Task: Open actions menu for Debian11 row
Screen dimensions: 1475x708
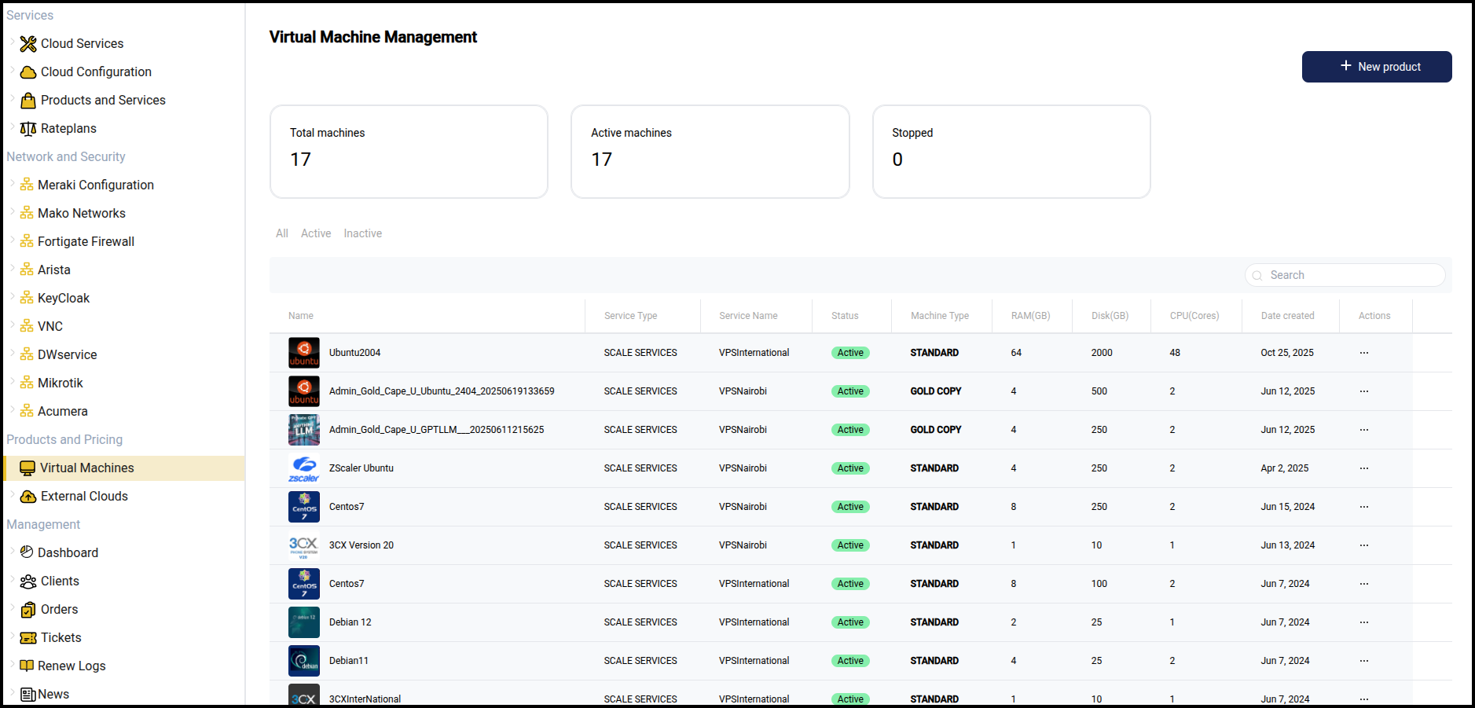Action: tap(1364, 661)
